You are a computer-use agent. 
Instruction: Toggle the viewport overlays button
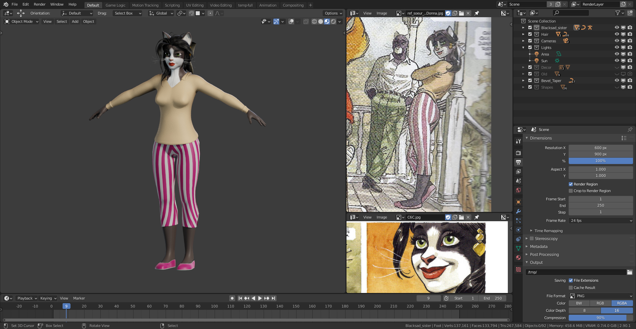click(291, 21)
